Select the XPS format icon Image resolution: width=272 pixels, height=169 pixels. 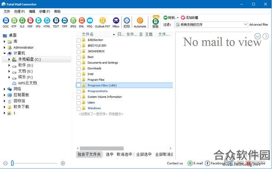click(39, 20)
